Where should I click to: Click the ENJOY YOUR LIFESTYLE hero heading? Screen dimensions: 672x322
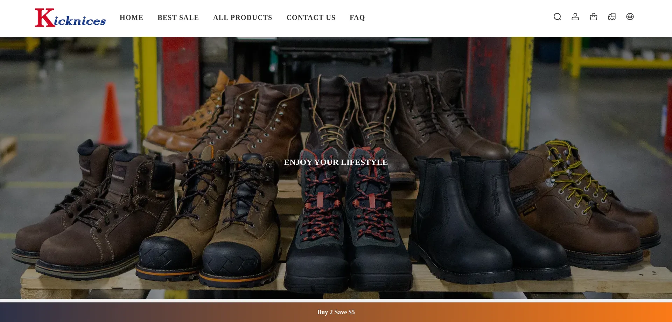[x=336, y=162]
